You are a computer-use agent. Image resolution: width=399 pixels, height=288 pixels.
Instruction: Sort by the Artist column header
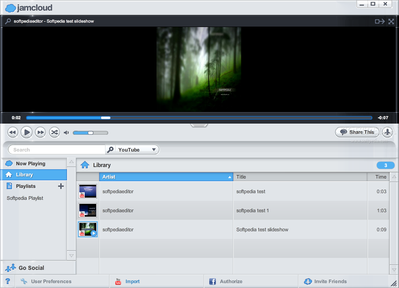coord(166,177)
